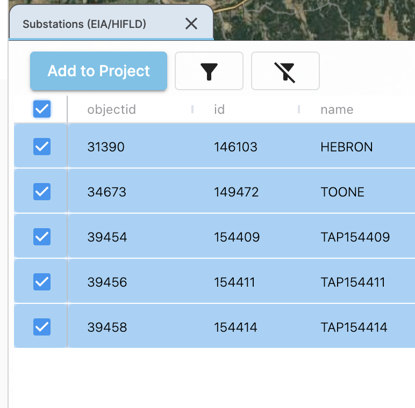This screenshot has width=415, height=408.
Task: Click the name cell TOONE
Action: 342,192
